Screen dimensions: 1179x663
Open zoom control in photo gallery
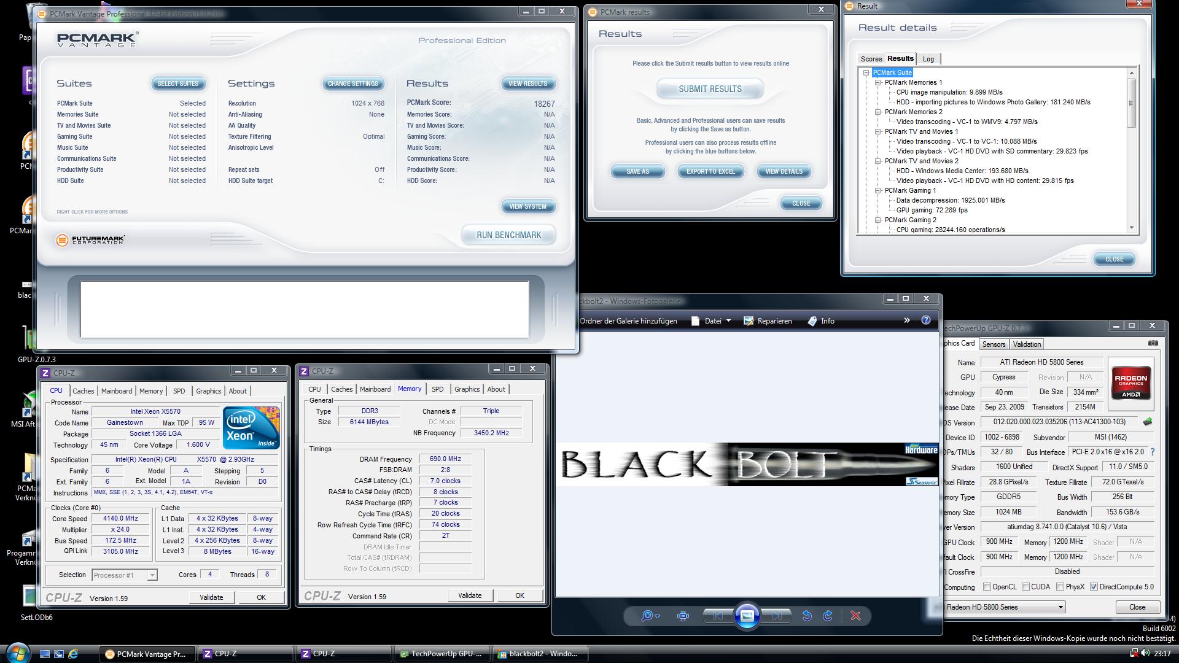650,616
